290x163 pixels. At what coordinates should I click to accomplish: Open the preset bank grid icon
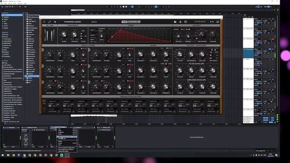tap(185, 22)
